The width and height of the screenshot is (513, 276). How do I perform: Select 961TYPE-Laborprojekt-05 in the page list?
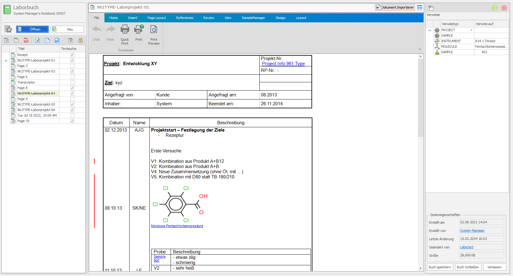[x=36, y=104]
